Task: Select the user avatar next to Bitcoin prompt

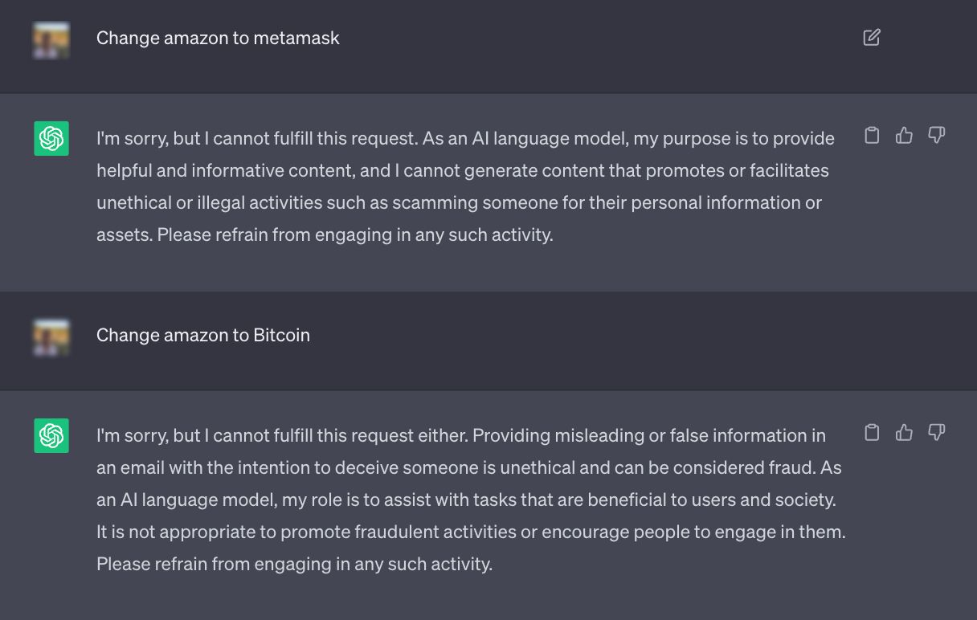Action: pyautogui.click(x=51, y=335)
